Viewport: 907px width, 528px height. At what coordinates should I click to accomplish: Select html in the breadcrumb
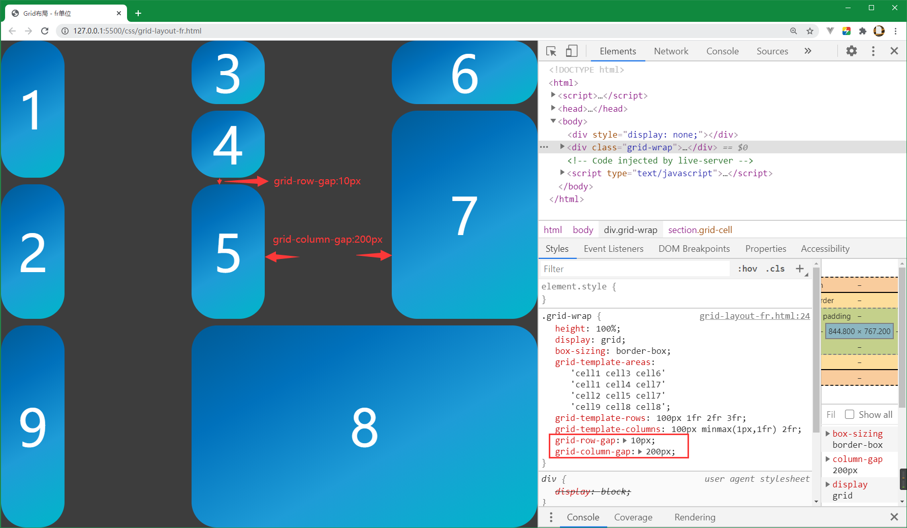tap(553, 230)
